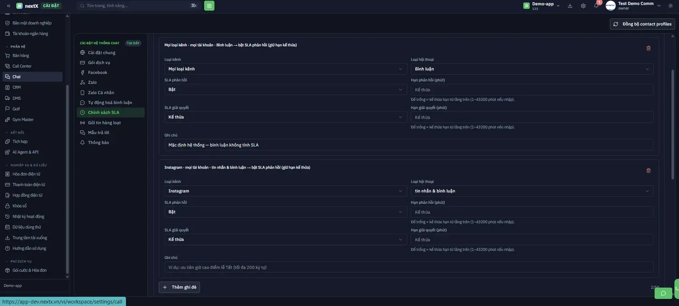Select the Chính sách SLA menu item
679x306 pixels.
point(110,112)
